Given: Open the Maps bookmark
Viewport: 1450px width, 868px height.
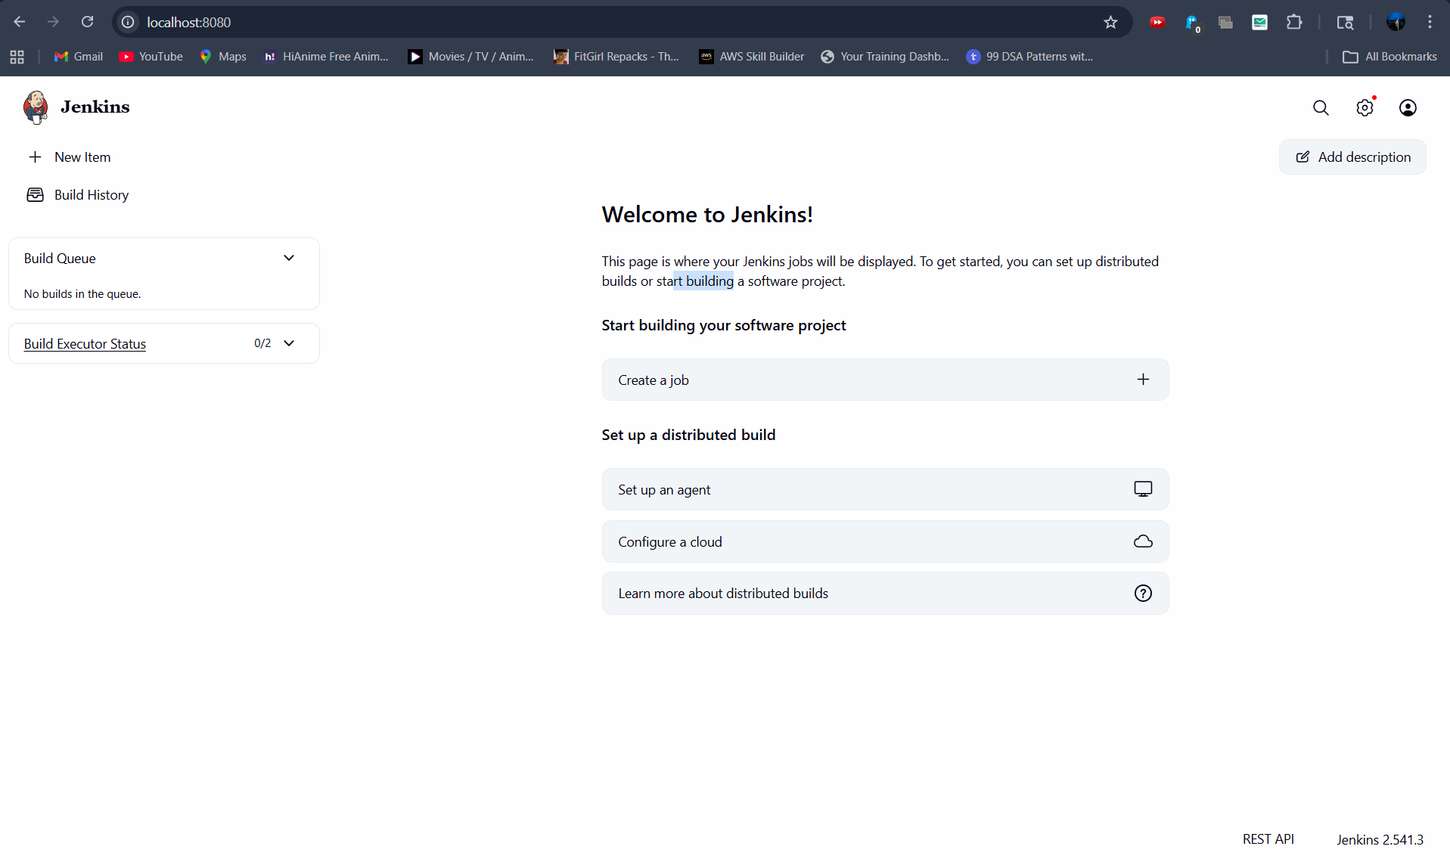Looking at the screenshot, I should pos(223,57).
